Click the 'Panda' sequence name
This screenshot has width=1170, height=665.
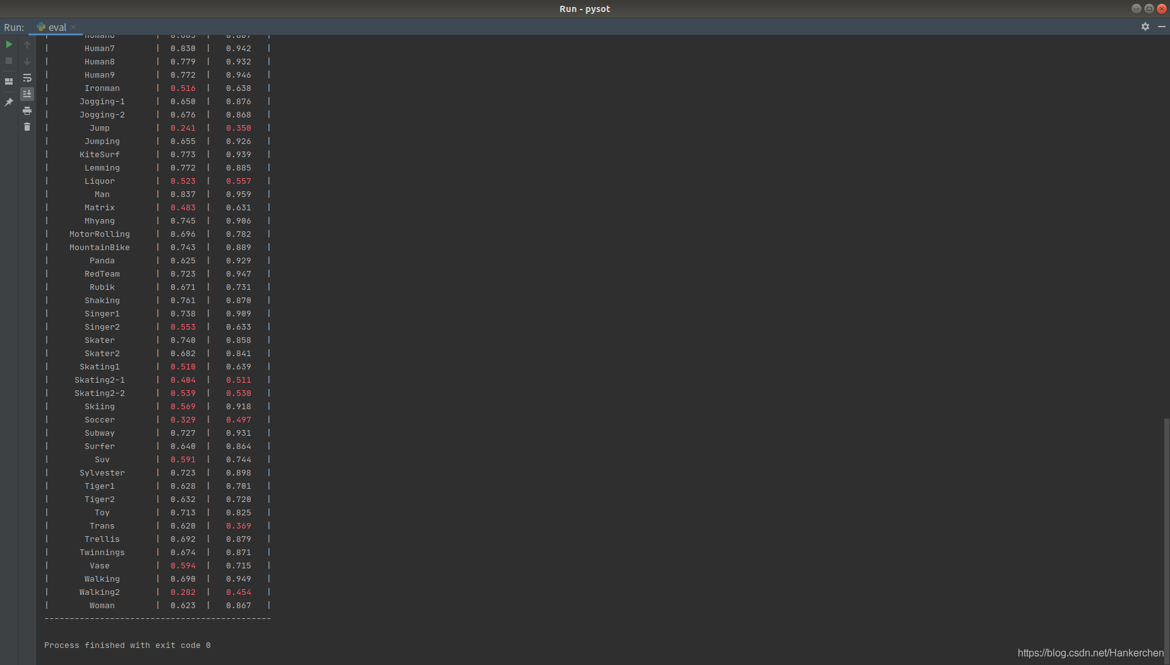point(102,261)
